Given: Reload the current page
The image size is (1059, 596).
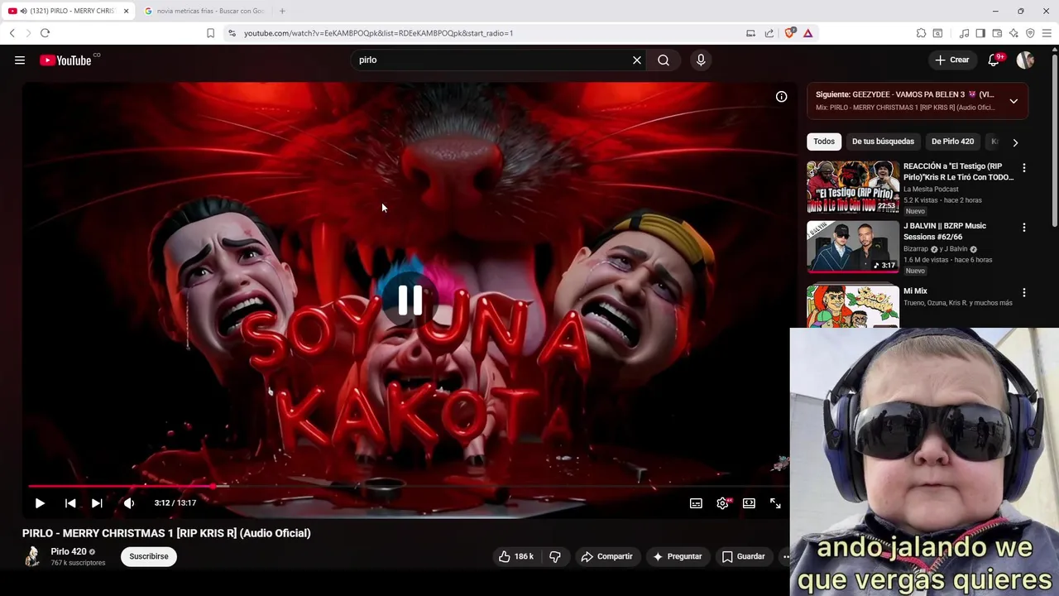Looking at the screenshot, I should 45,33.
